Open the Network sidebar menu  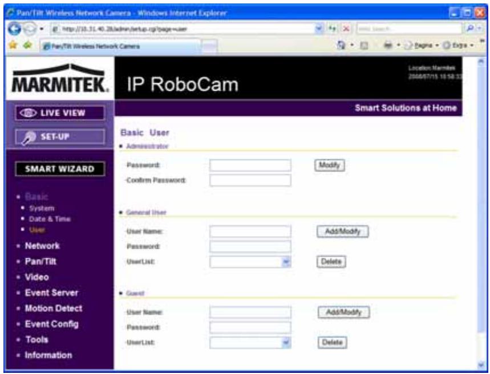tap(42, 246)
